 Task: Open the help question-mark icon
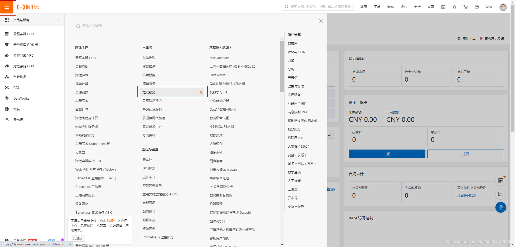pyautogui.click(x=477, y=7)
